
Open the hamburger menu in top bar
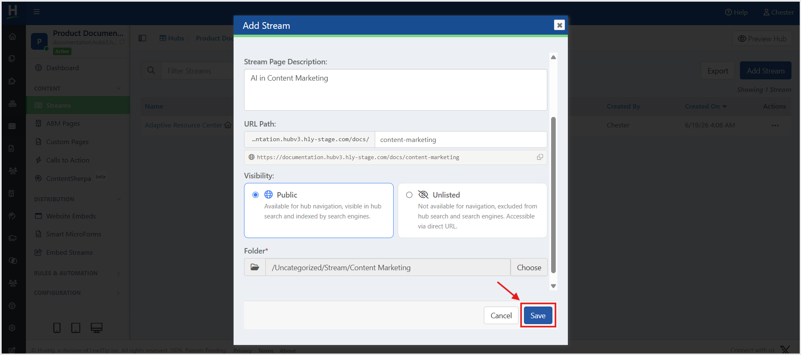(36, 12)
